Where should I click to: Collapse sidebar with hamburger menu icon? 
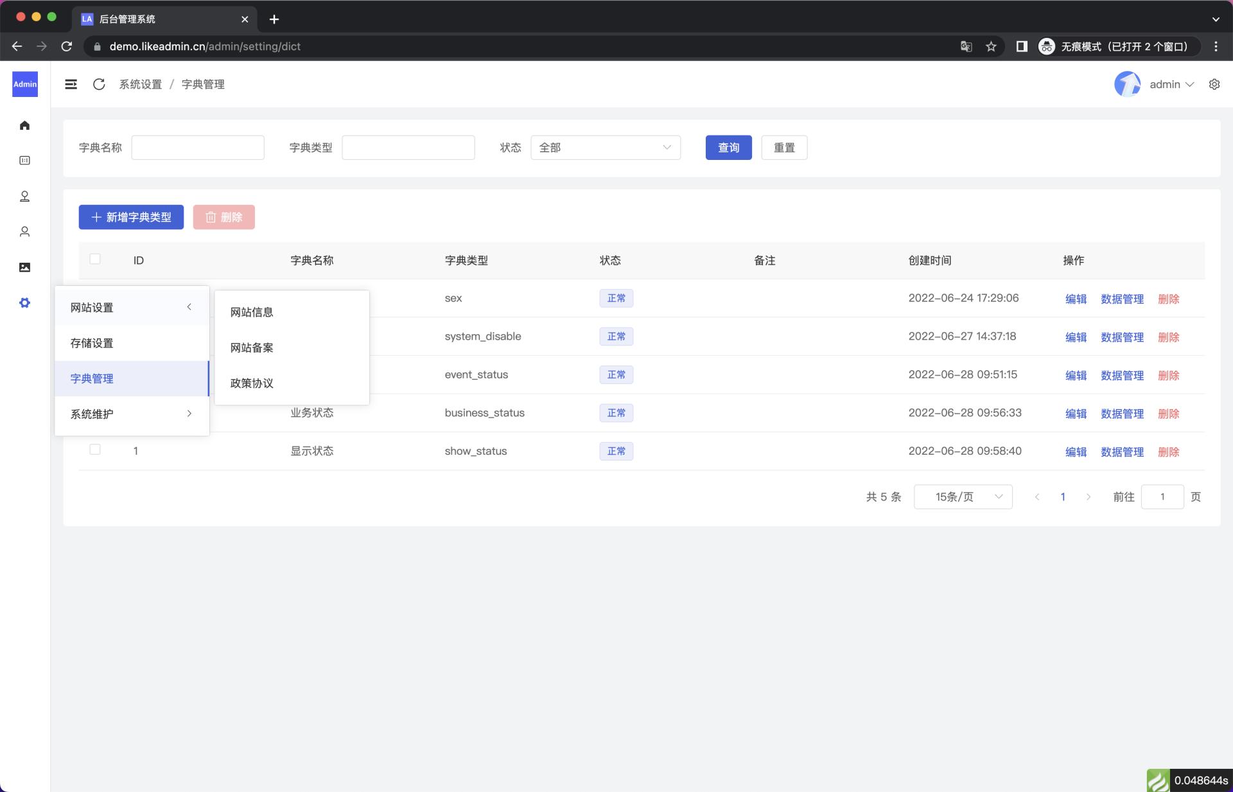71,84
